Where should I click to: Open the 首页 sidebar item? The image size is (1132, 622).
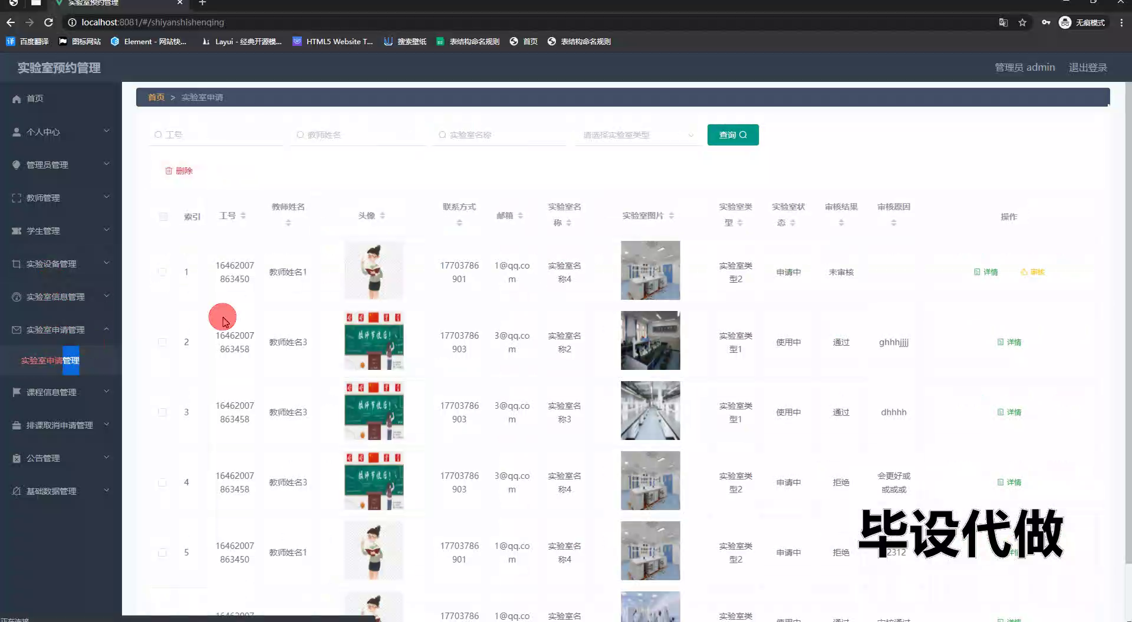[x=61, y=98]
